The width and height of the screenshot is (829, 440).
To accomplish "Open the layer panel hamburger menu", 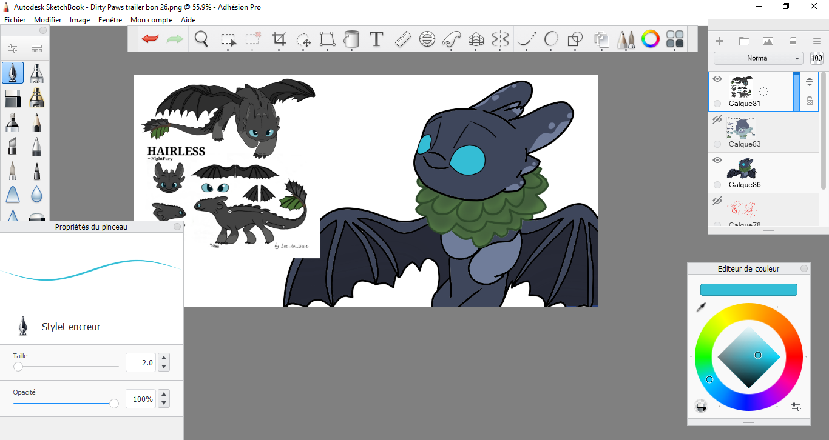I will coord(817,41).
